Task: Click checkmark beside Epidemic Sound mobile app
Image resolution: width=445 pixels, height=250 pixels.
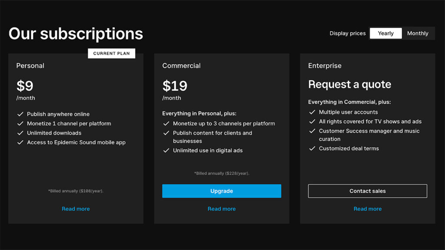Action: (x=20, y=142)
